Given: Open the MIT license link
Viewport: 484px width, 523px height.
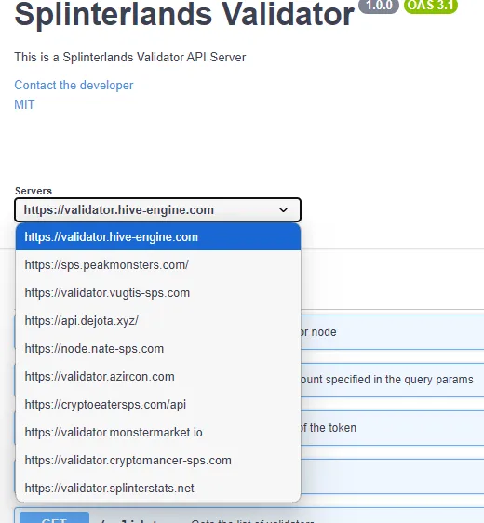Looking at the screenshot, I should [x=24, y=104].
